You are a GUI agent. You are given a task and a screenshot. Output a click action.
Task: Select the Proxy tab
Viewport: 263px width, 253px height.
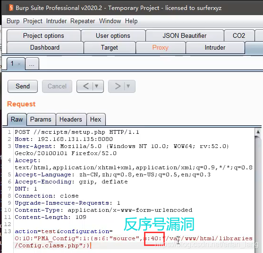161,48
